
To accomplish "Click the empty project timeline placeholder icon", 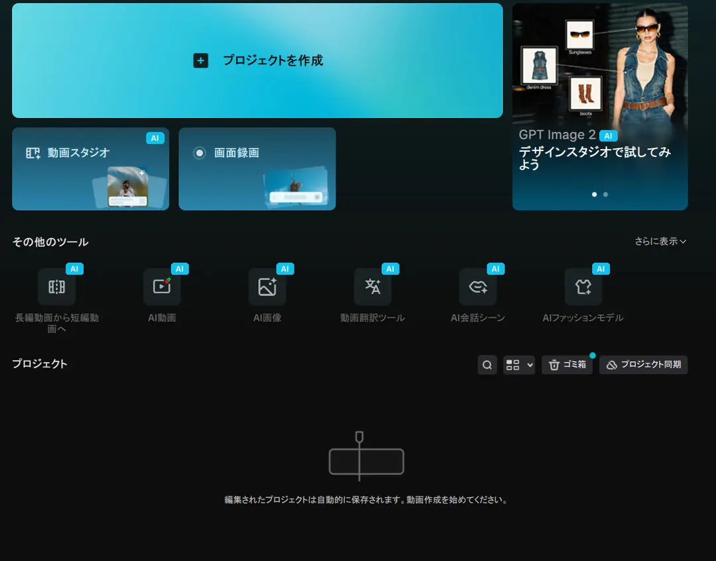I will click(x=366, y=456).
